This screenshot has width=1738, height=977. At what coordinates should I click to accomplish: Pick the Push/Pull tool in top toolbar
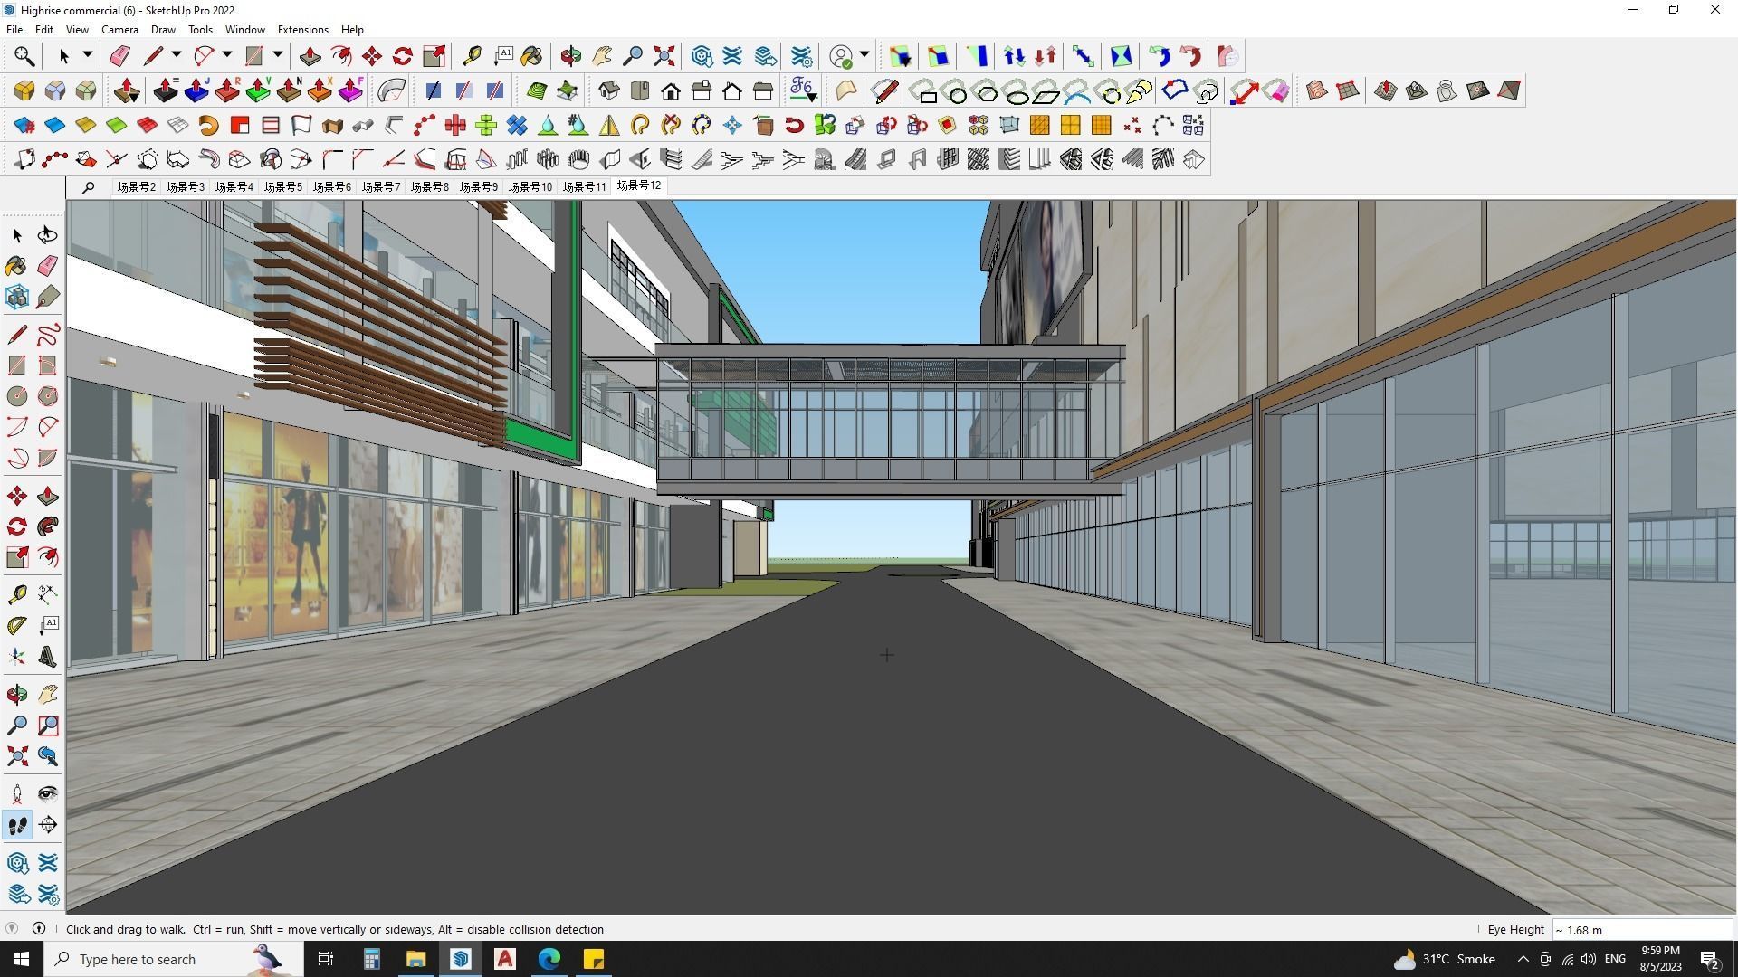(310, 56)
